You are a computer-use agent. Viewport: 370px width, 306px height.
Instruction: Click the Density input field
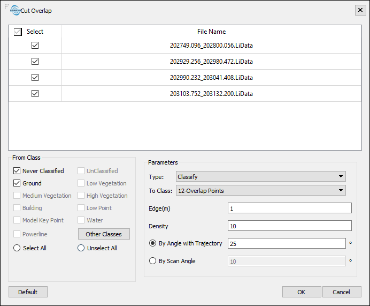coord(290,226)
